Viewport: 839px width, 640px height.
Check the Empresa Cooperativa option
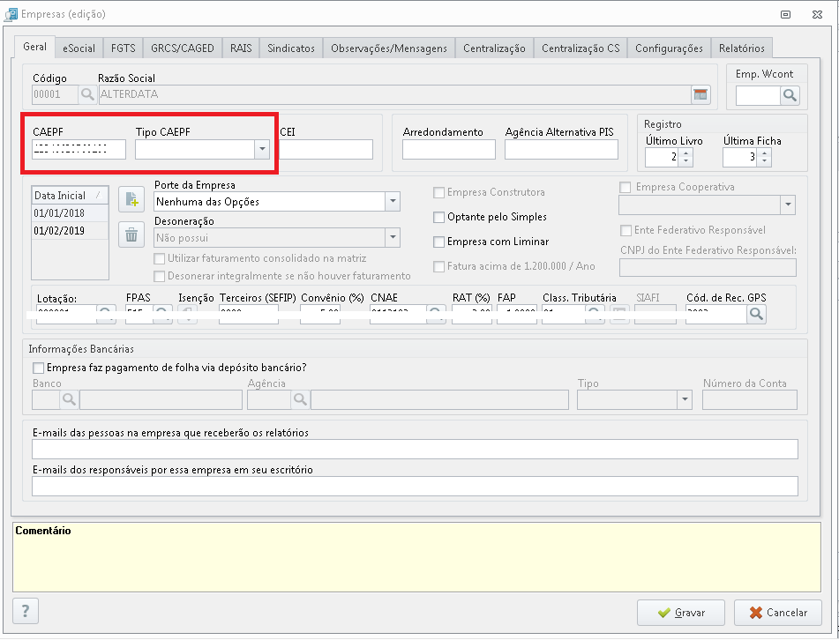[625, 187]
